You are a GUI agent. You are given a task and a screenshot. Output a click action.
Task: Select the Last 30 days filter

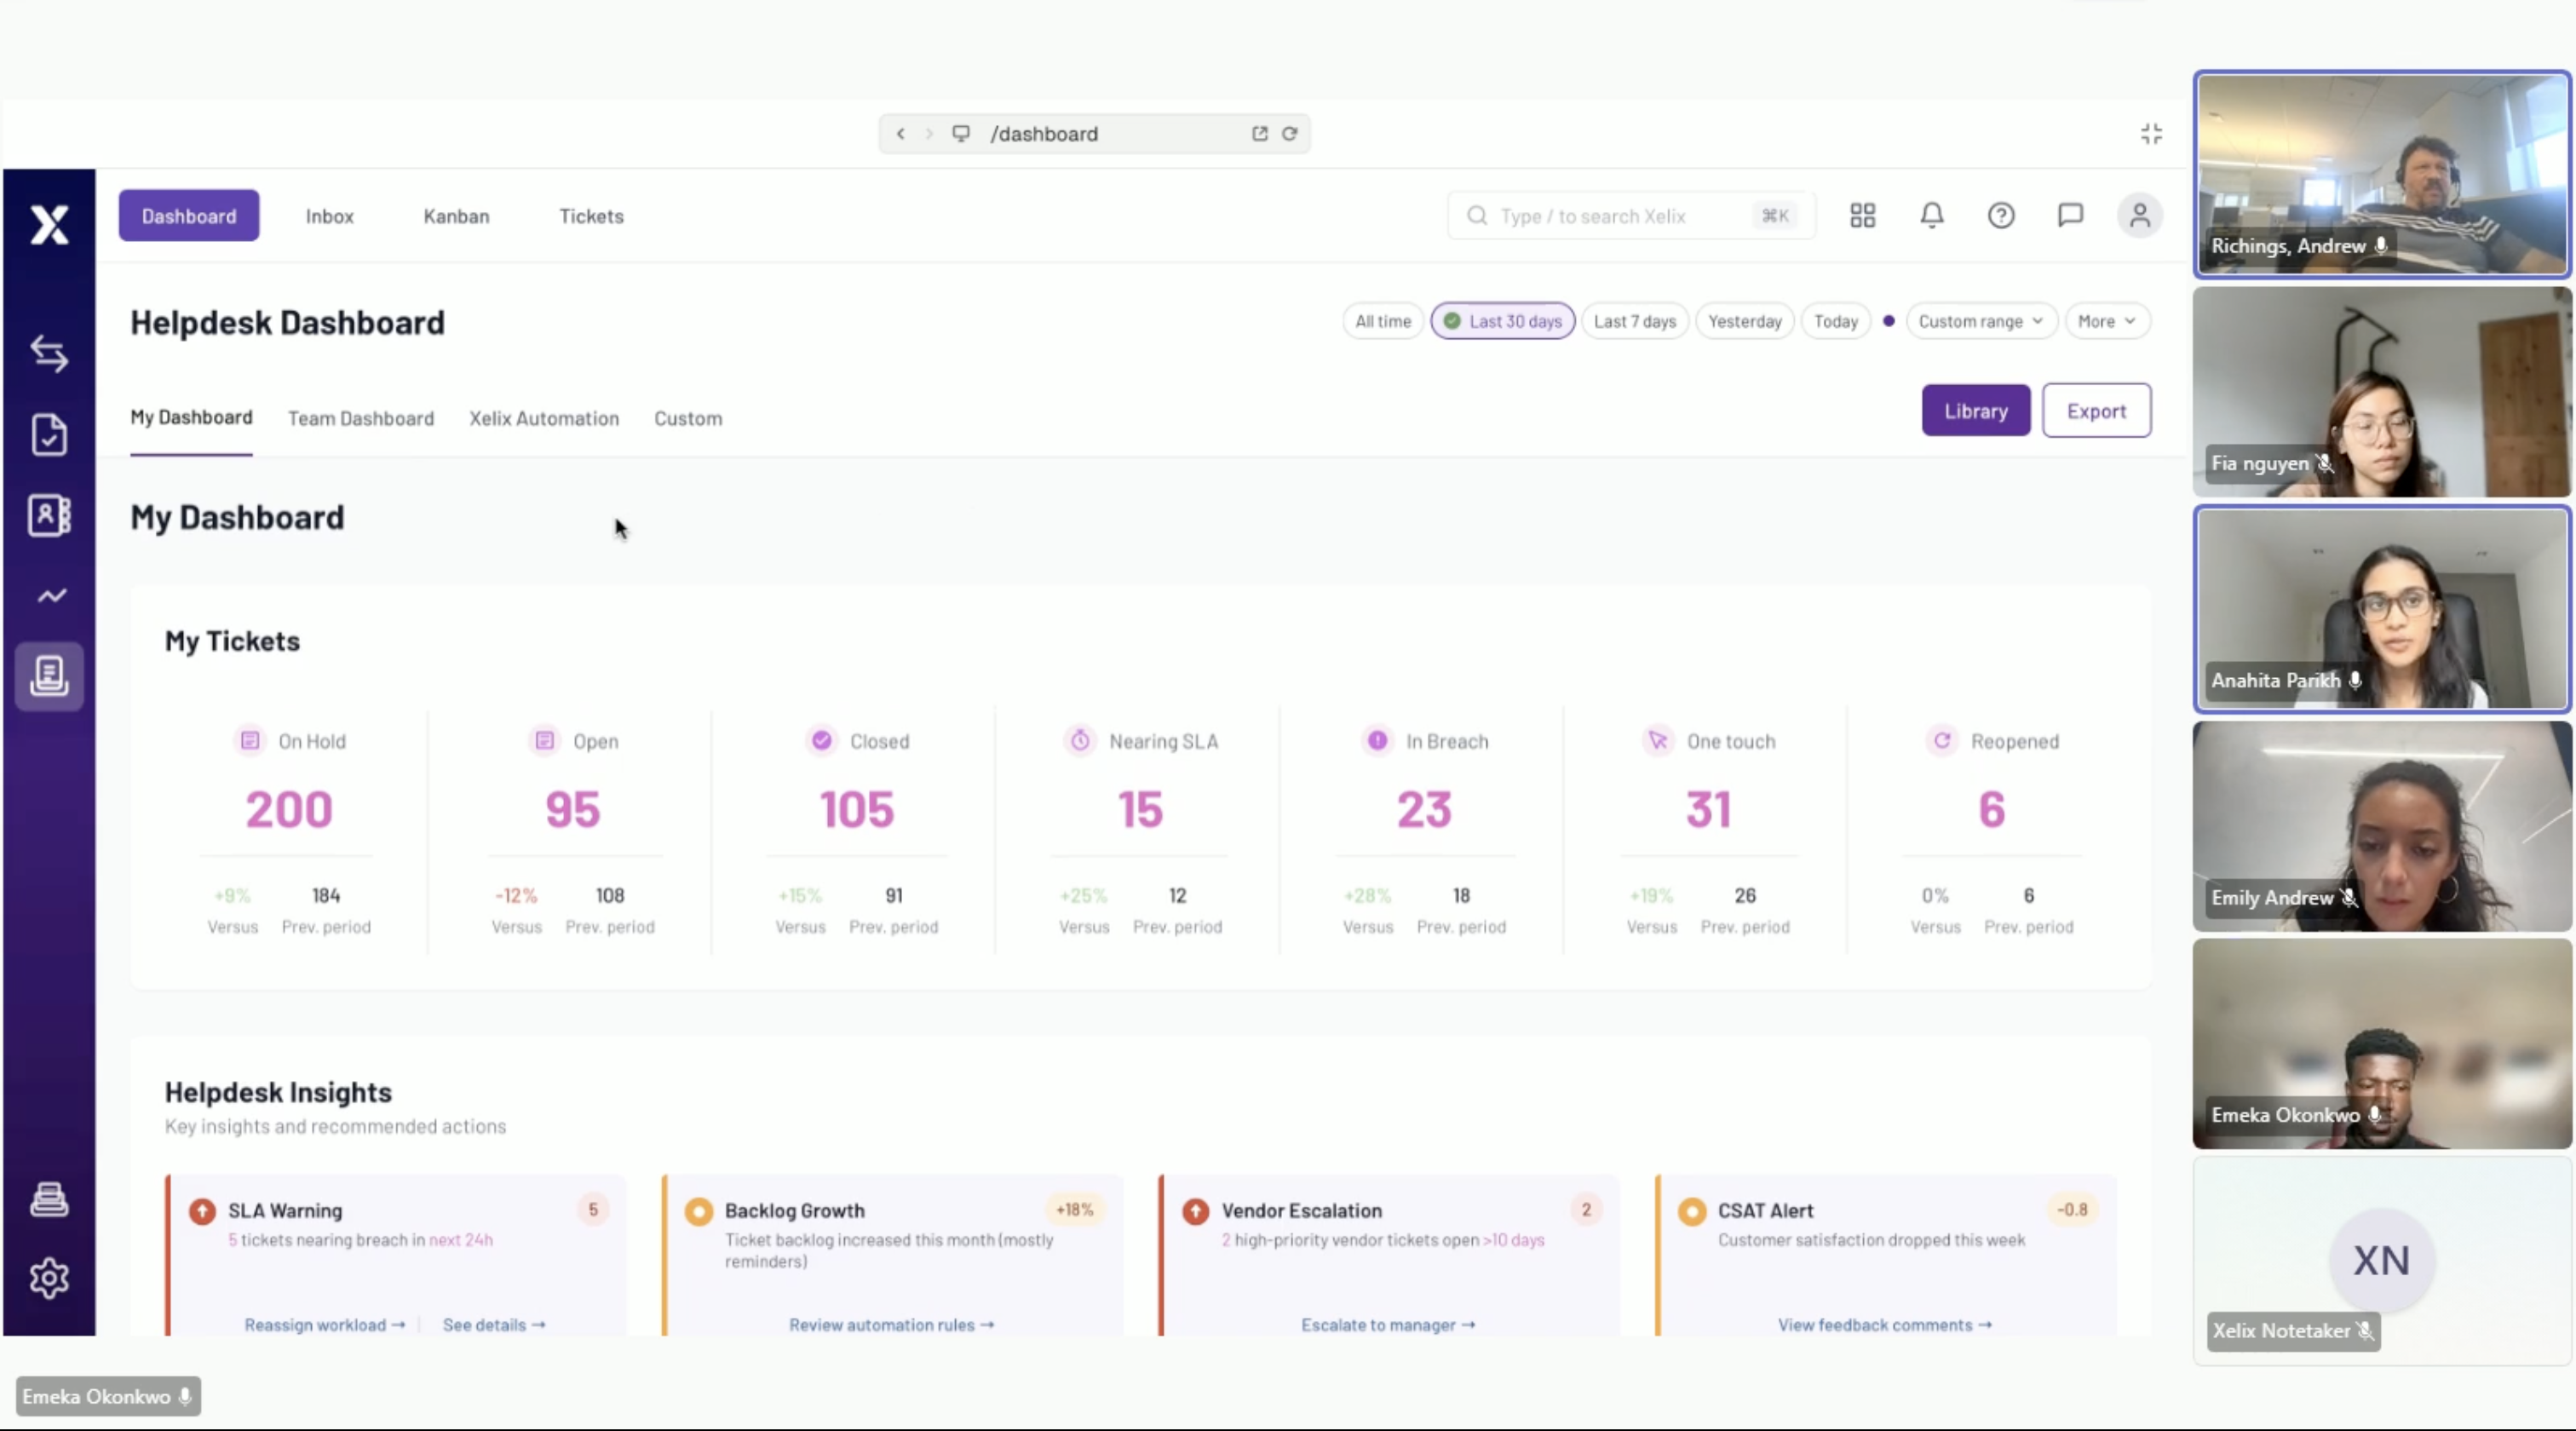pyautogui.click(x=1503, y=321)
